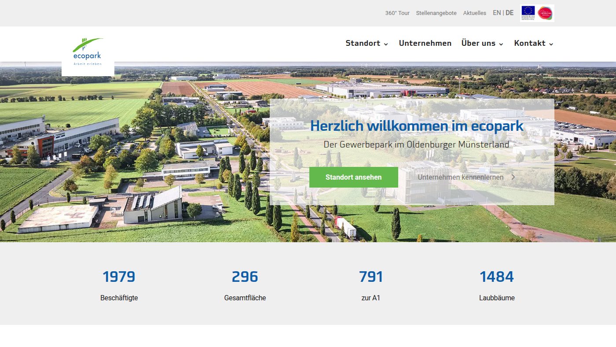This screenshot has height=347, width=616.
Task: Open the Kontakt navigation item
Action: 530,43
